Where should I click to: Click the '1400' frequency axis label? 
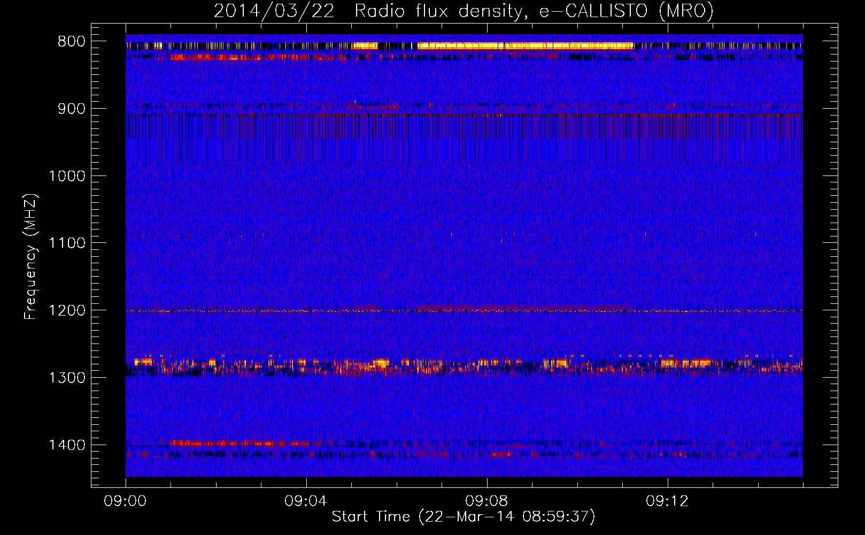click(67, 445)
